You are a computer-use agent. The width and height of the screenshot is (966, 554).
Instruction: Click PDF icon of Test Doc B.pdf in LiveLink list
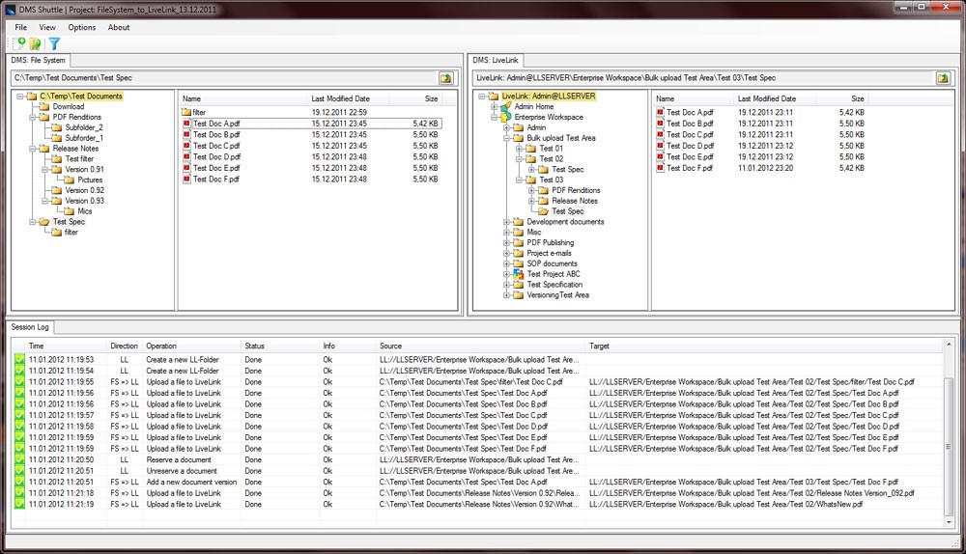(660, 124)
